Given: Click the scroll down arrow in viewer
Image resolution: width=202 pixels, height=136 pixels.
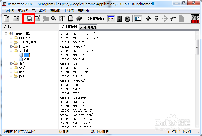Looking at the screenshot, I should pos(197,126).
